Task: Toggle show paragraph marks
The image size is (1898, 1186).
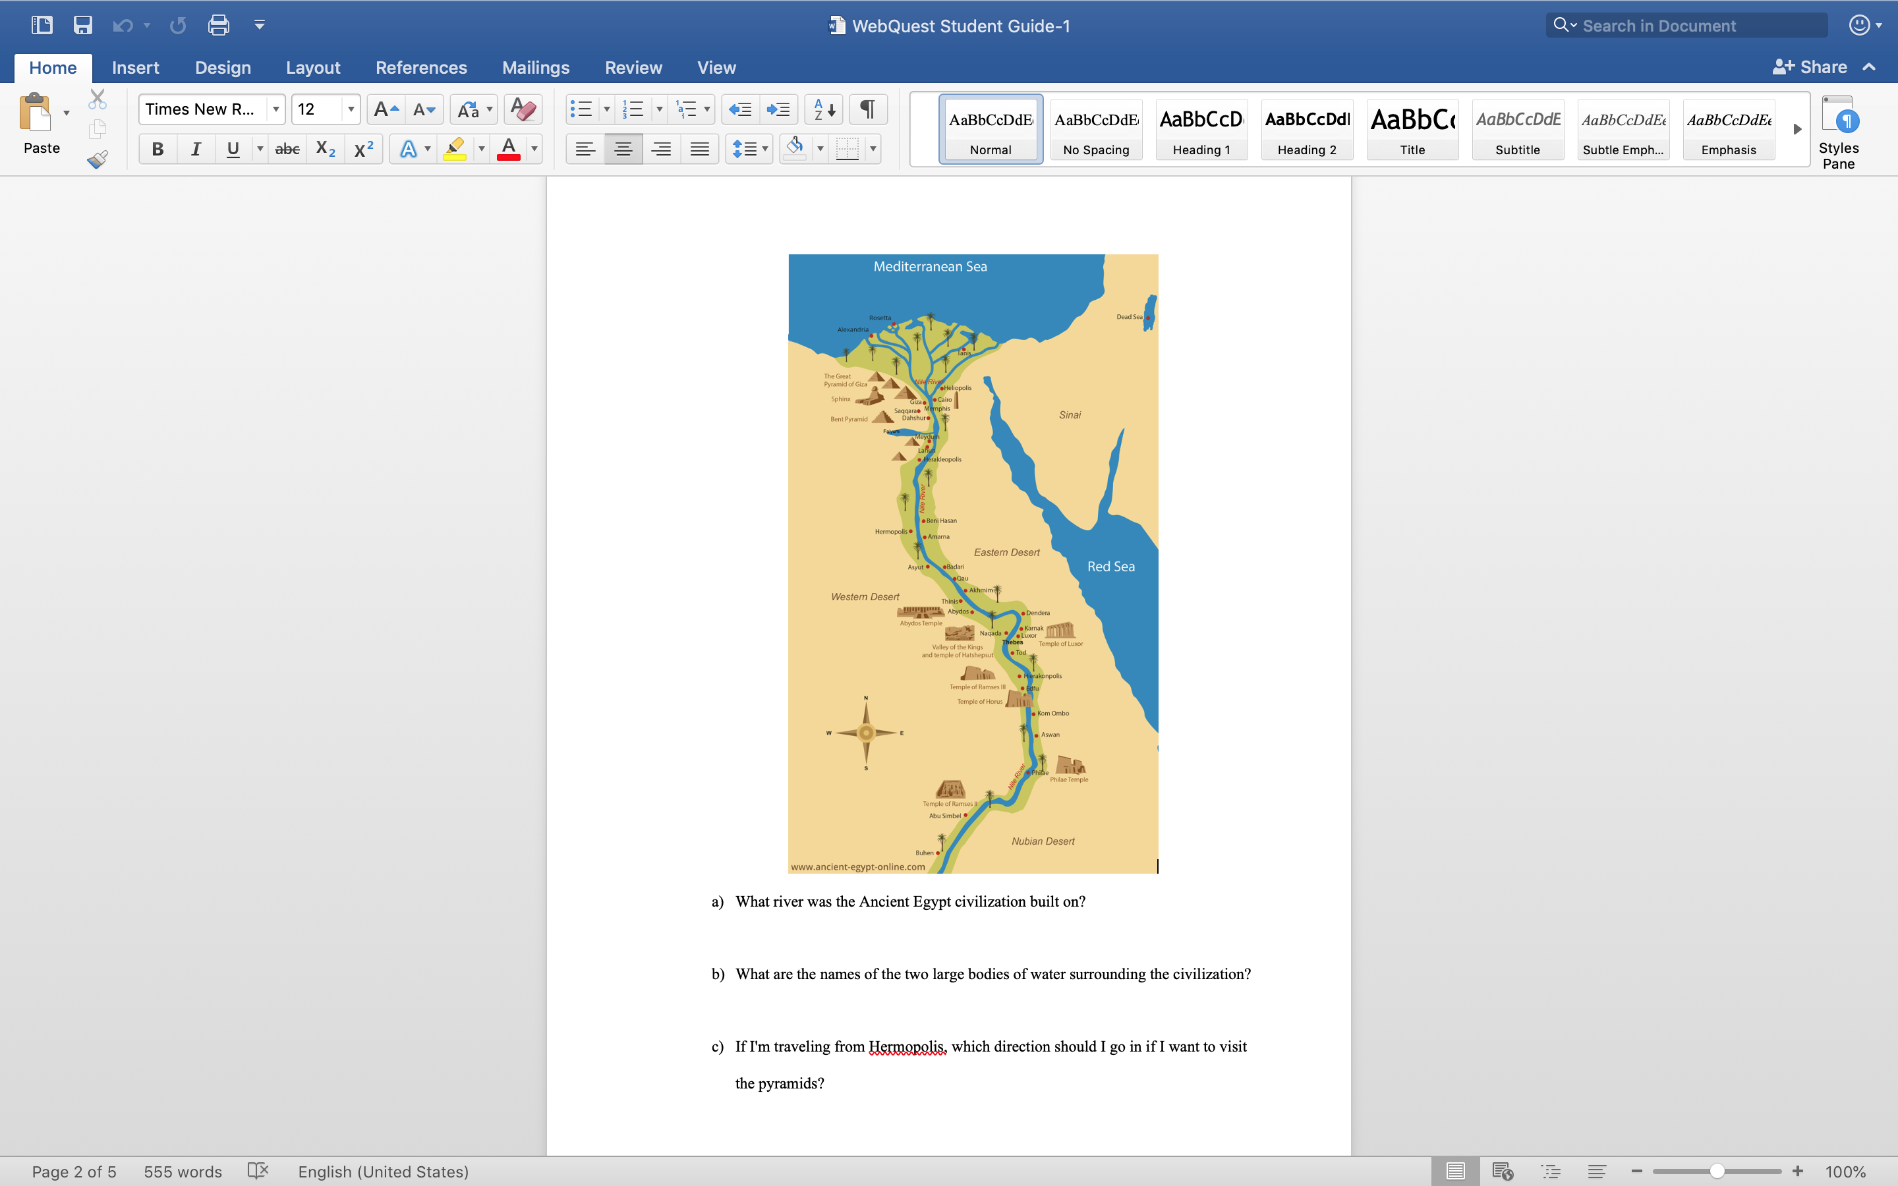Action: (867, 109)
